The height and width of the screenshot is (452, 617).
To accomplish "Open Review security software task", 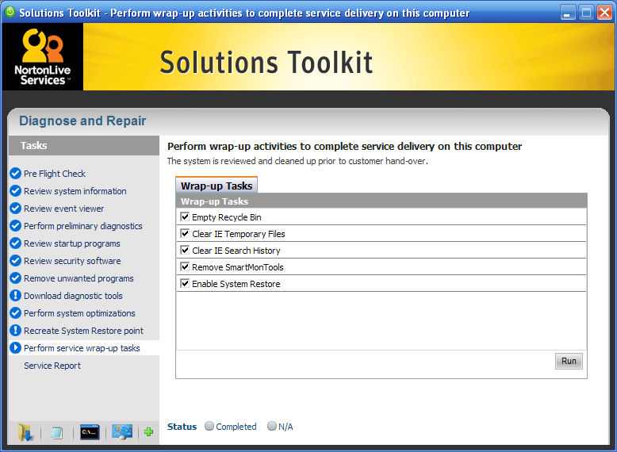I will pos(72,261).
